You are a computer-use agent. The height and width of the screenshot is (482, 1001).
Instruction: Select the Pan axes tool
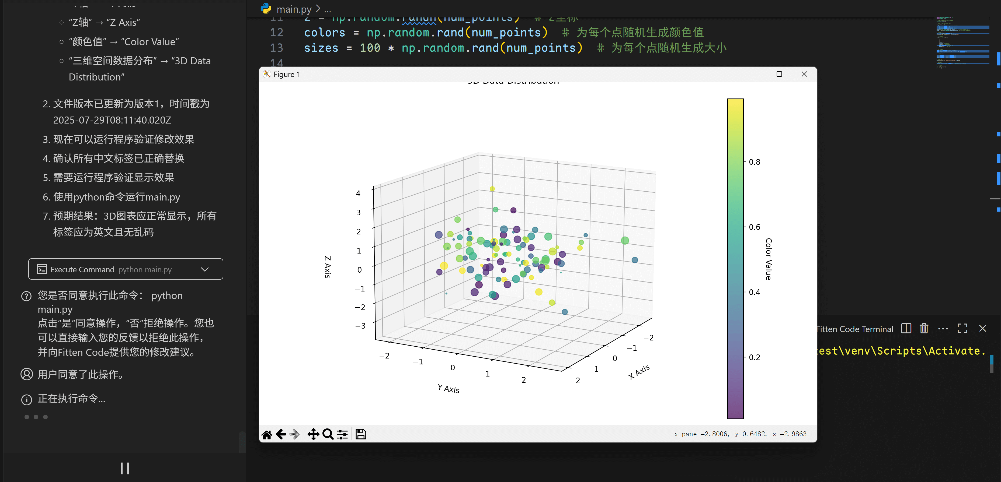coord(313,434)
